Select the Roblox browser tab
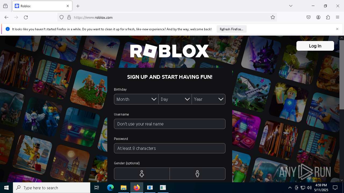344x193 pixels. tap(42, 6)
